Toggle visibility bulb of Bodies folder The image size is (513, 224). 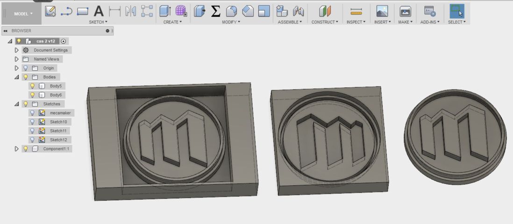26,77
